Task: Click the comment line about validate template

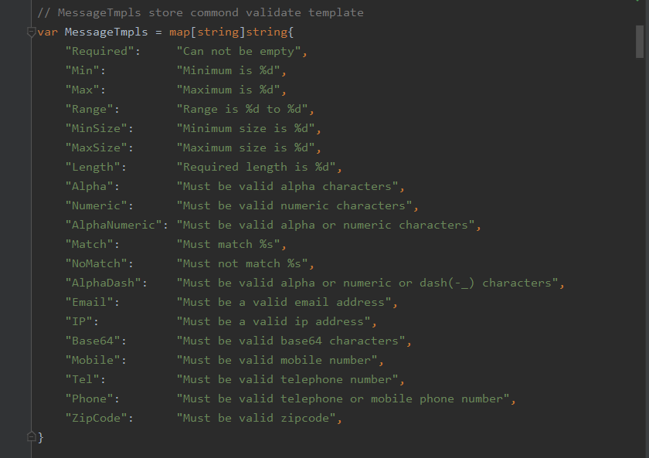Action: pyautogui.click(x=200, y=13)
